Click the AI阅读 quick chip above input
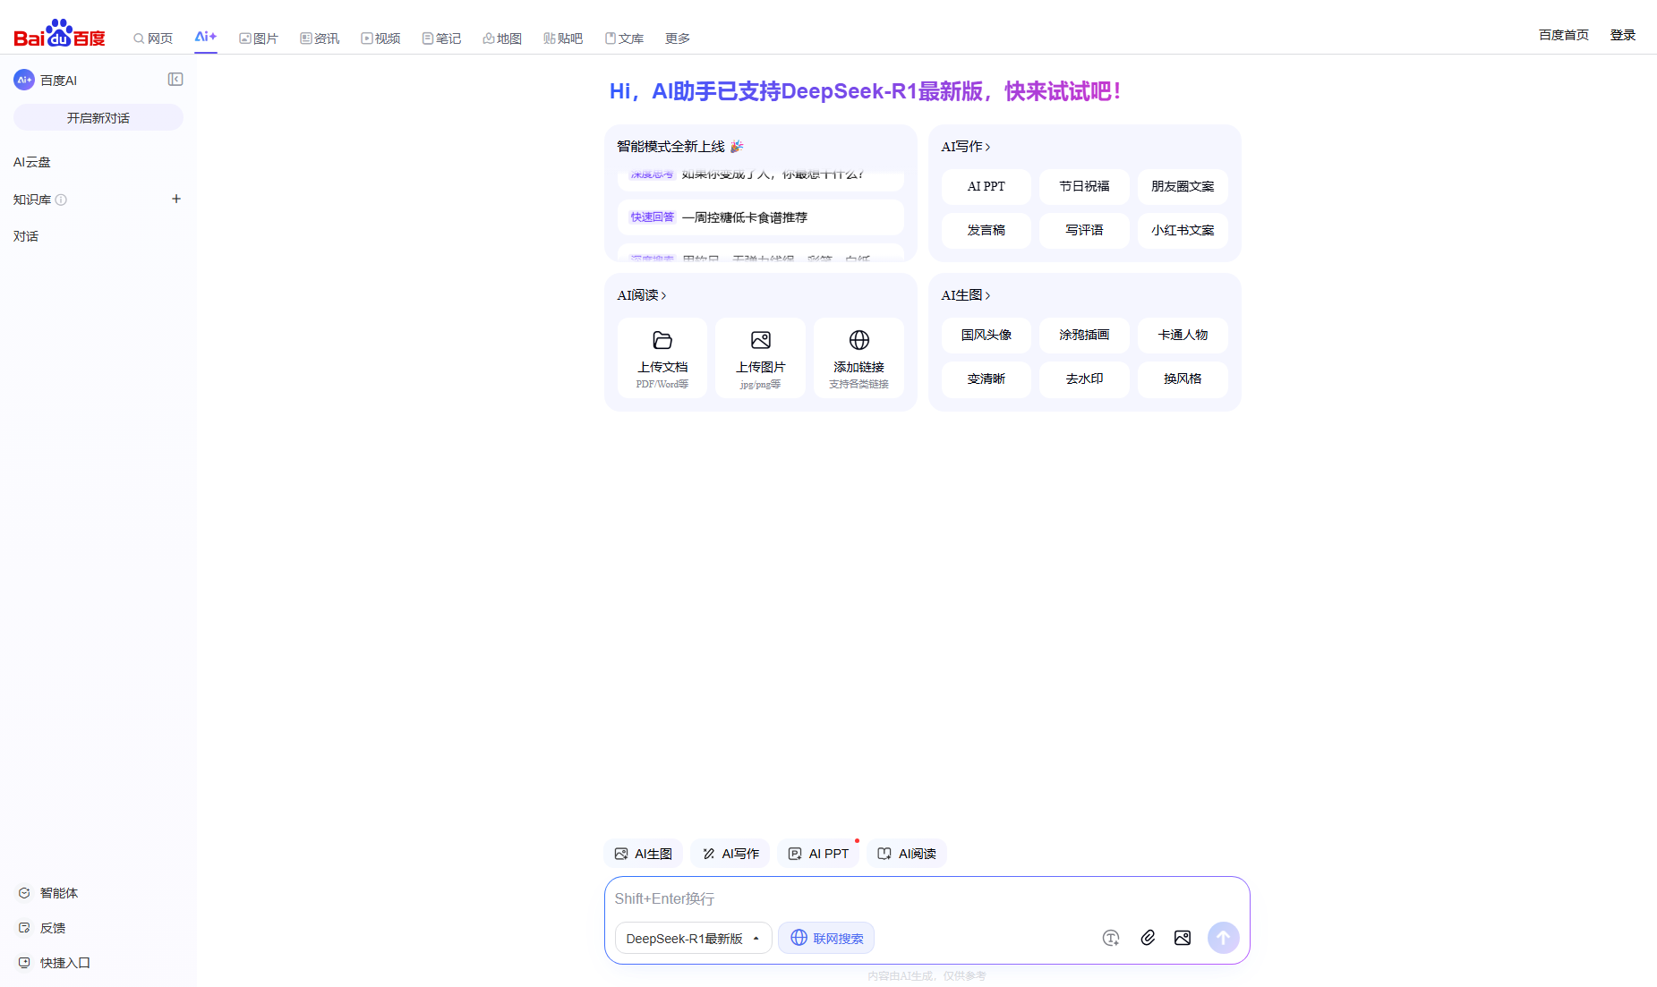The width and height of the screenshot is (1657, 987). pos(907,854)
